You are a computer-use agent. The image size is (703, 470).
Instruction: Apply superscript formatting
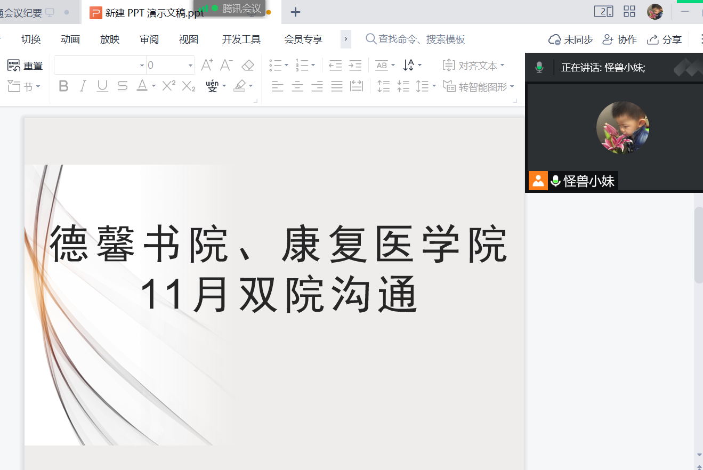(x=168, y=86)
